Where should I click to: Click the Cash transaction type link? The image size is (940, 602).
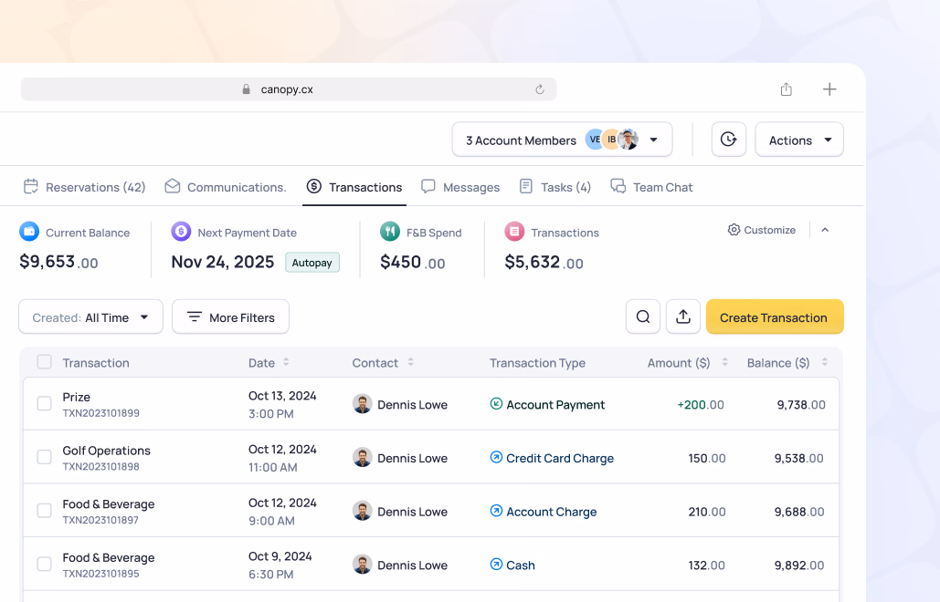521,565
